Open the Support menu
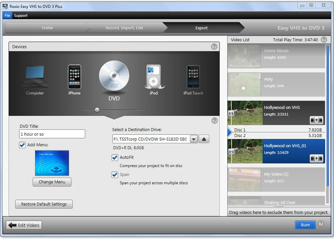 (21, 16)
